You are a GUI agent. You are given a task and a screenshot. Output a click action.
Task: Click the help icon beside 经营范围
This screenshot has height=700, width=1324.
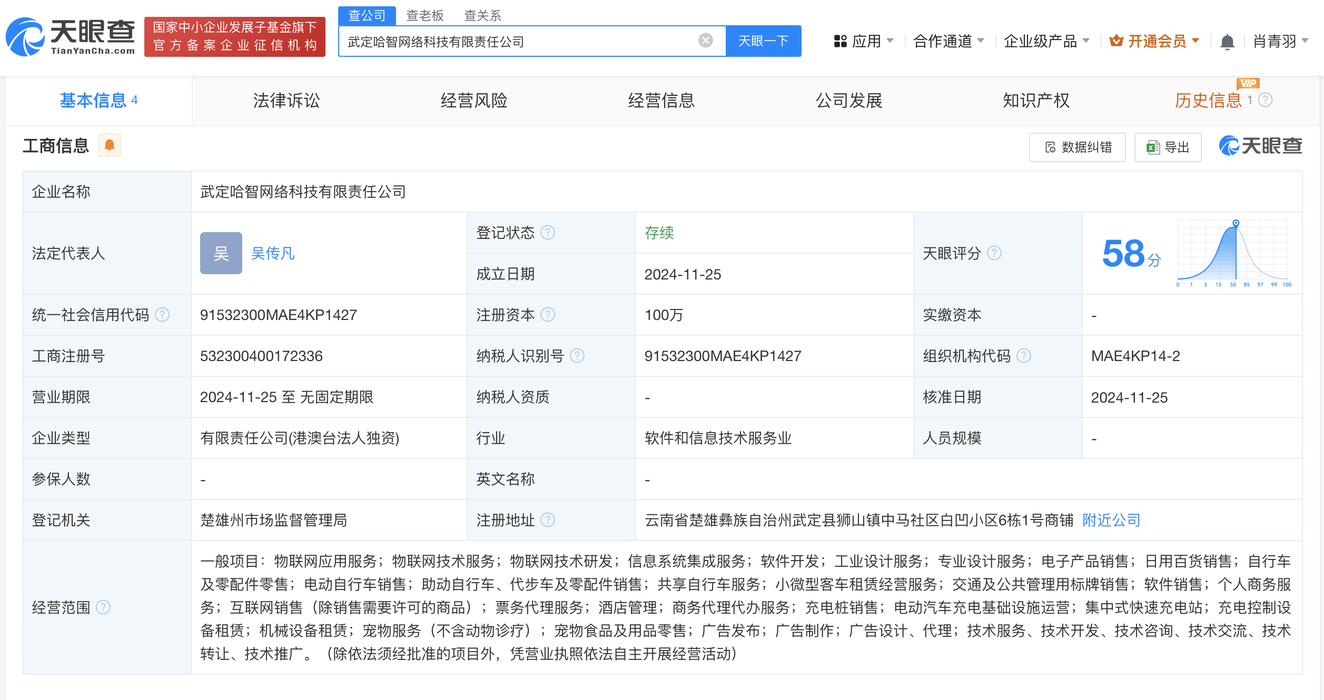click(104, 607)
